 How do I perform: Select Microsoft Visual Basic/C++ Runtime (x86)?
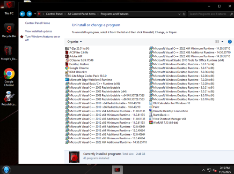point(93,83)
